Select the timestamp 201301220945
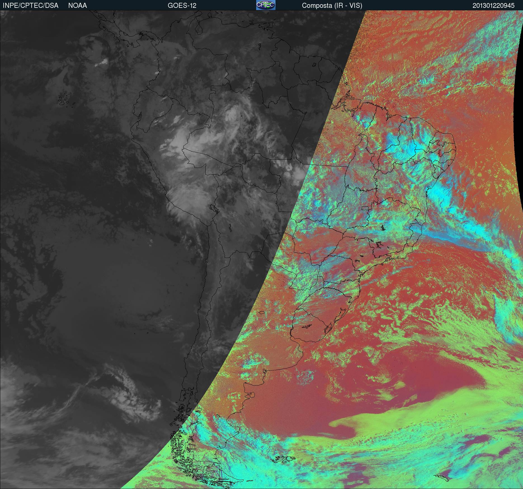 [x=493, y=6]
